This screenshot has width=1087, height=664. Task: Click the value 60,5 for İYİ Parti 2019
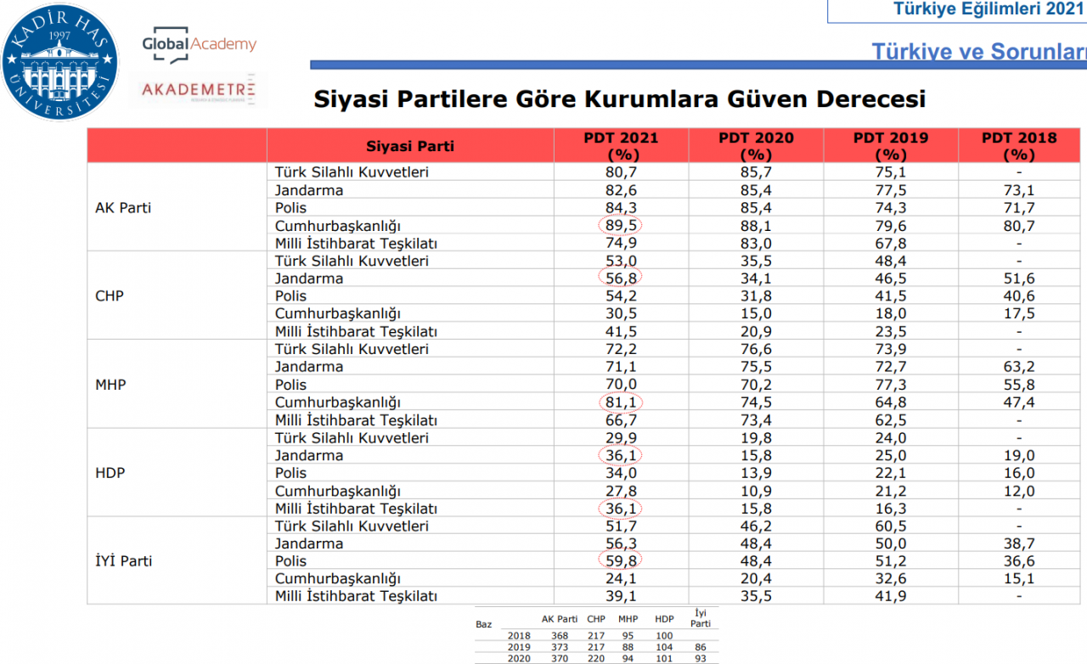coord(891,526)
